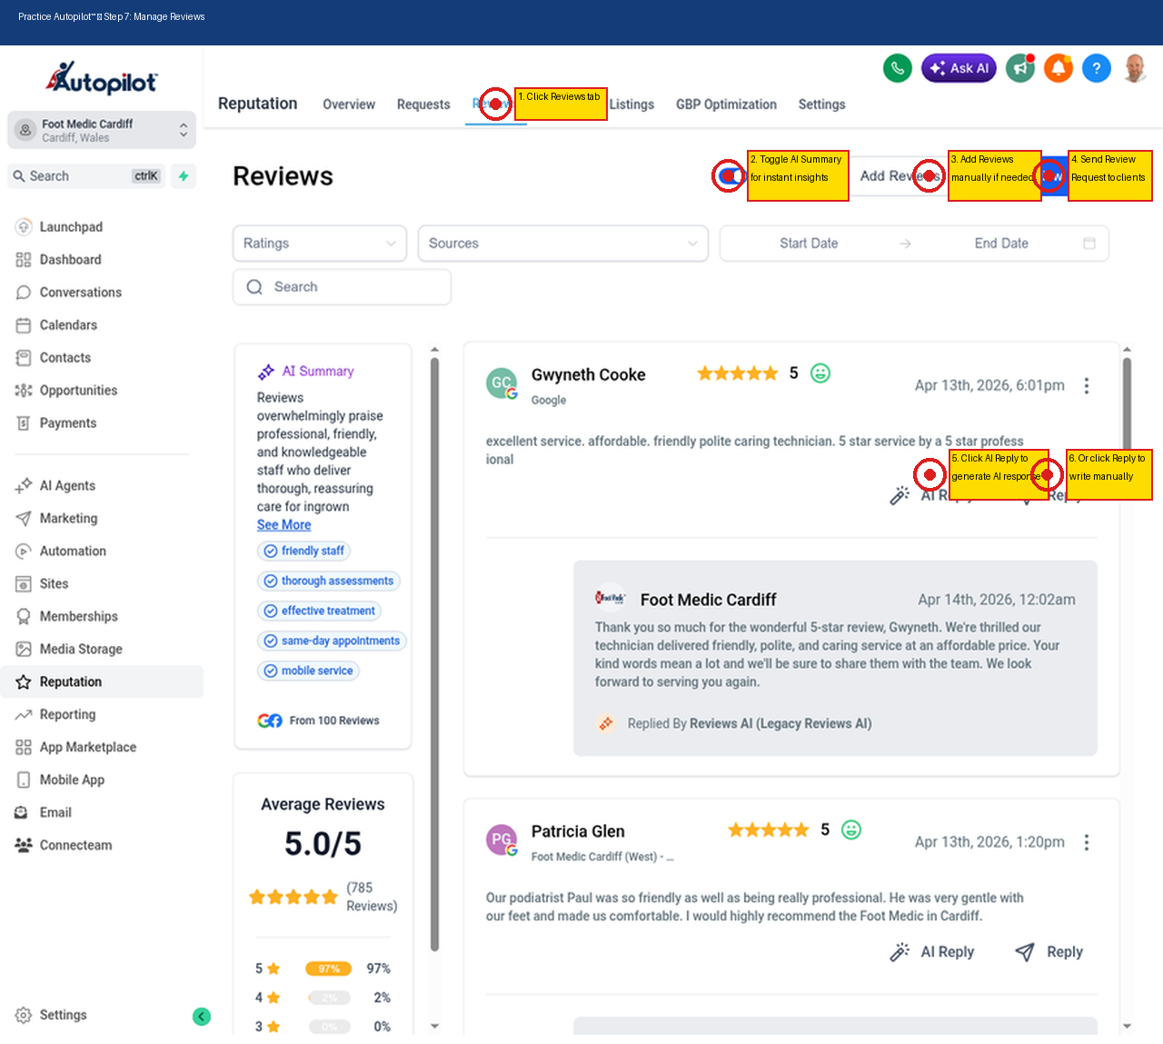Open Reporting in the sidebar

(x=67, y=715)
